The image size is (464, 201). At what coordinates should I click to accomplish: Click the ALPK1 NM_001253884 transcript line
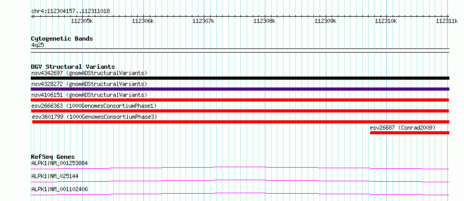(x=240, y=168)
